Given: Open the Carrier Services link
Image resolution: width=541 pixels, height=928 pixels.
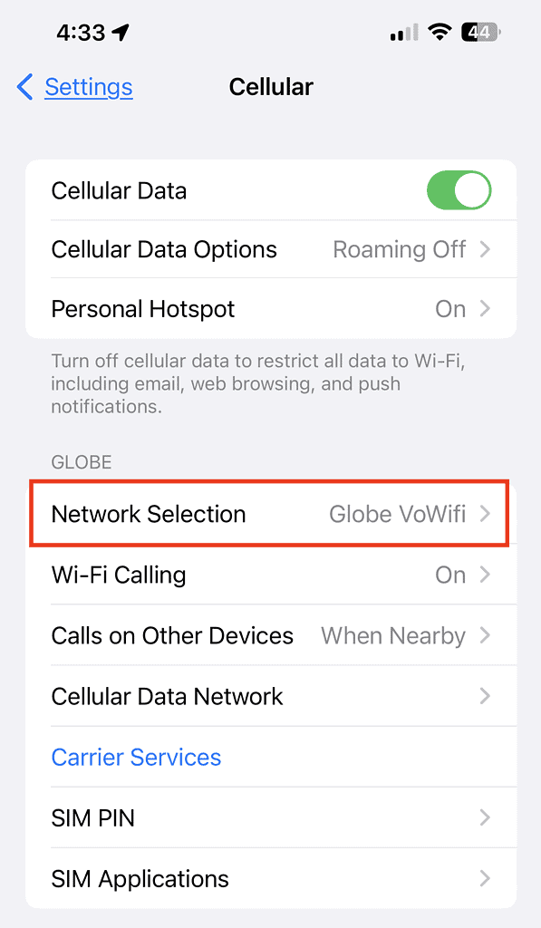Looking at the screenshot, I should click(136, 757).
